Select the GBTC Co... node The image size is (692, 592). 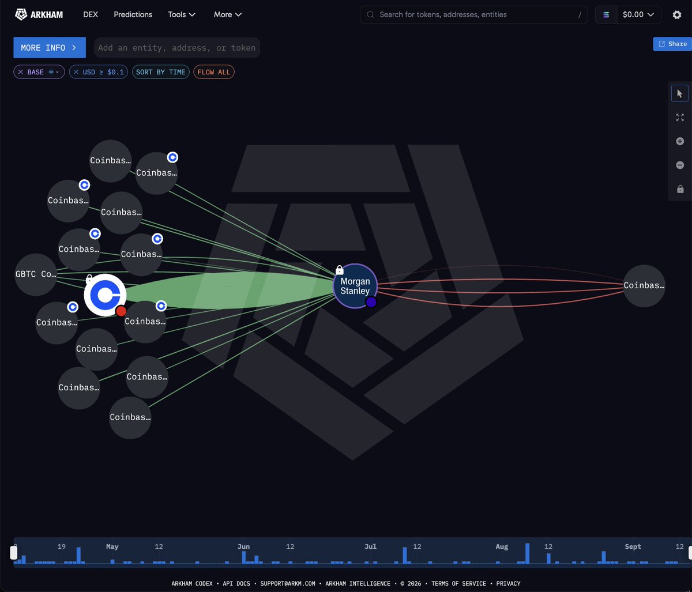(36, 274)
